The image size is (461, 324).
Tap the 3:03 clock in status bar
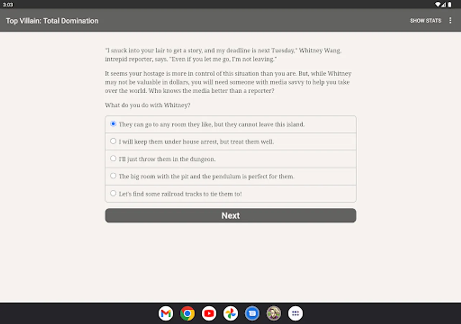[8, 5]
